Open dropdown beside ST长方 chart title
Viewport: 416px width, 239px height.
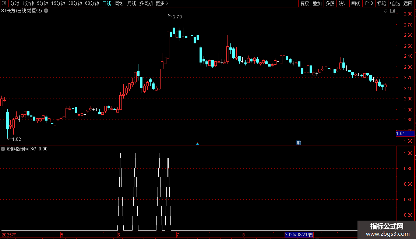point(46,11)
